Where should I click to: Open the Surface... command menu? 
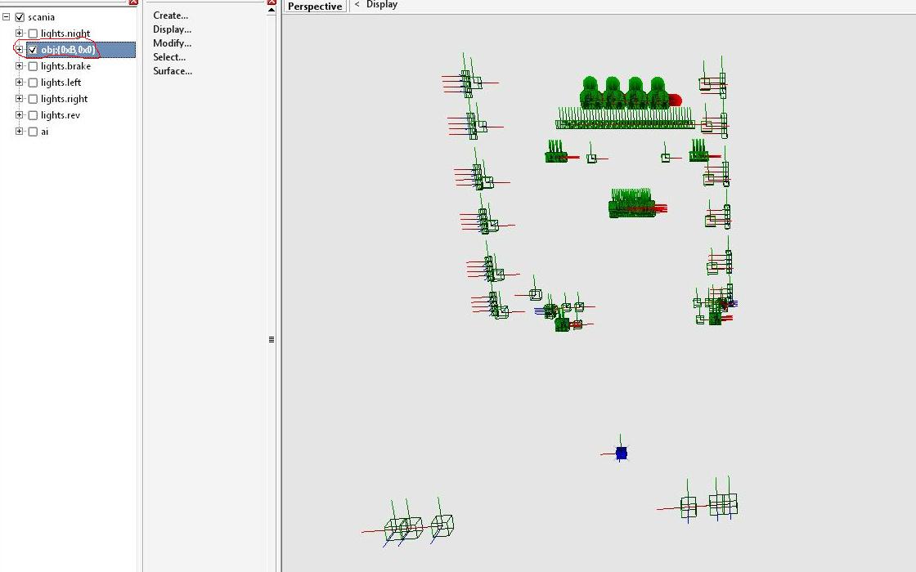tap(173, 71)
